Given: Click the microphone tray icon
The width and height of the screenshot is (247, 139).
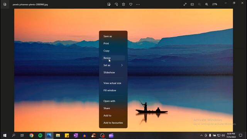Looking at the screenshot, I should (210, 136).
